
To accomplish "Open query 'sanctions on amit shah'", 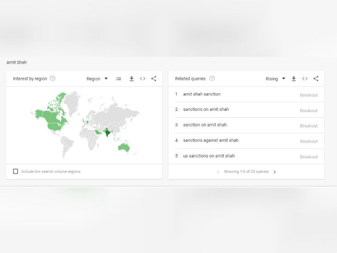I will click(206, 109).
